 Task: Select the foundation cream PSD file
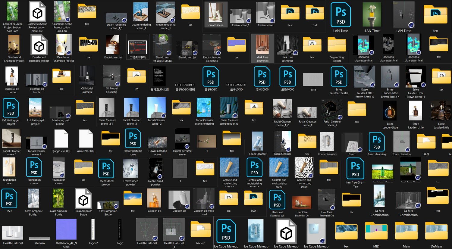[x=34, y=167]
